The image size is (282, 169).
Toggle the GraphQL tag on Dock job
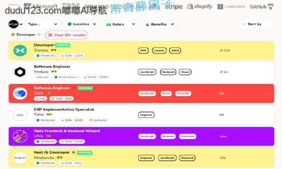pyautogui.click(x=183, y=93)
